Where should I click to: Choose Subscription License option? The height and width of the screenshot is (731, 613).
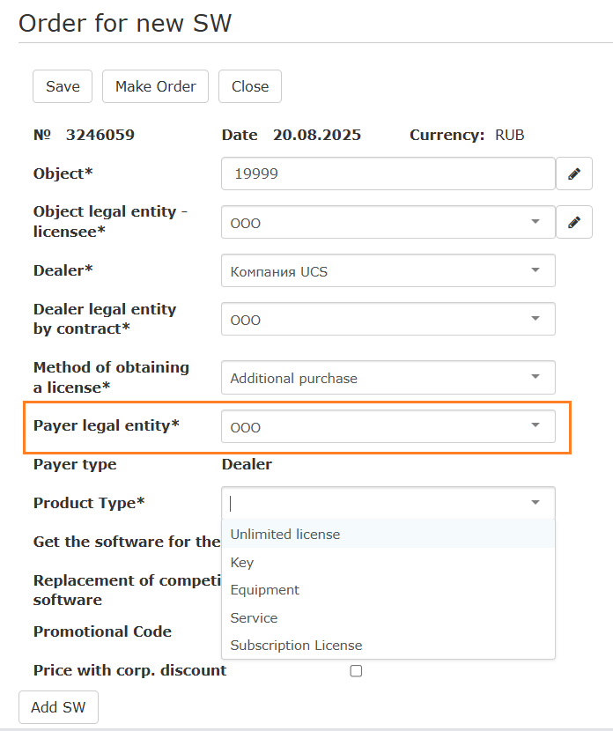click(x=296, y=646)
